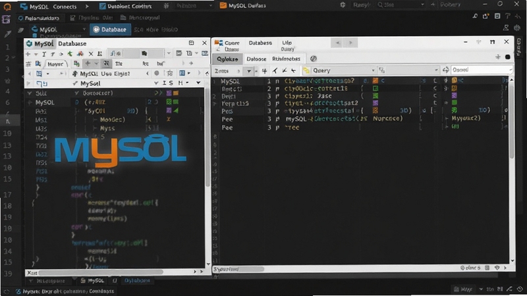The width and height of the screenshot is (527, 296).
Task: Click the back arrow in the Query window header
Action: tap(338, 43)
